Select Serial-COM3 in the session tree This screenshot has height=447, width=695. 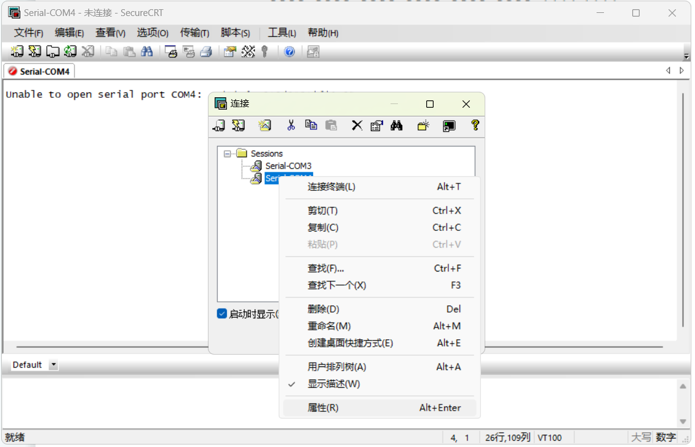288,166
